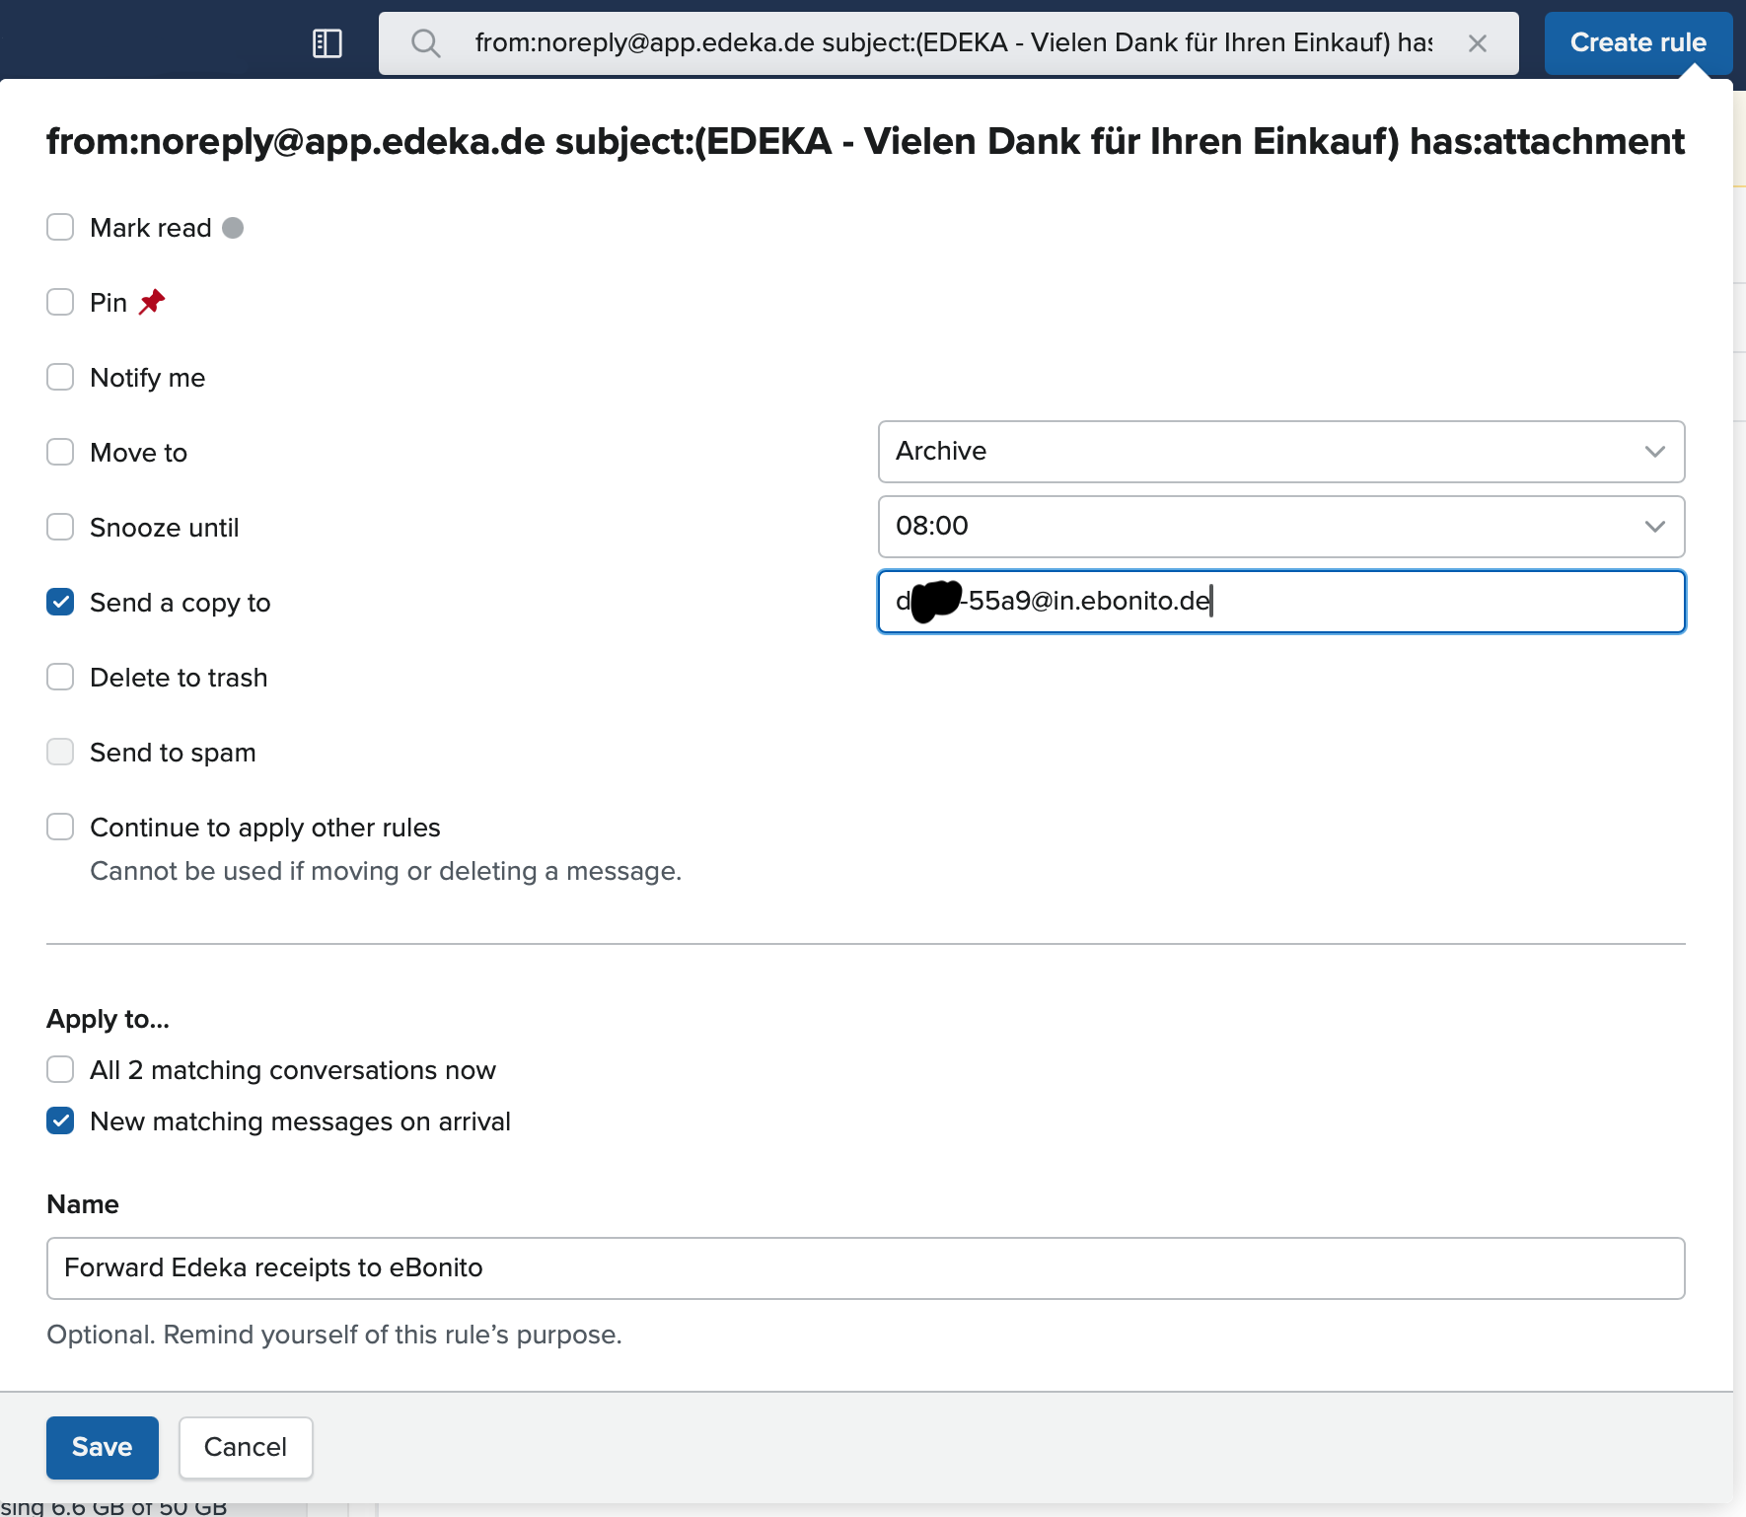The image size is (1746, 1517).
Task: Click the Create rule button
Action: coord(1637,42)
